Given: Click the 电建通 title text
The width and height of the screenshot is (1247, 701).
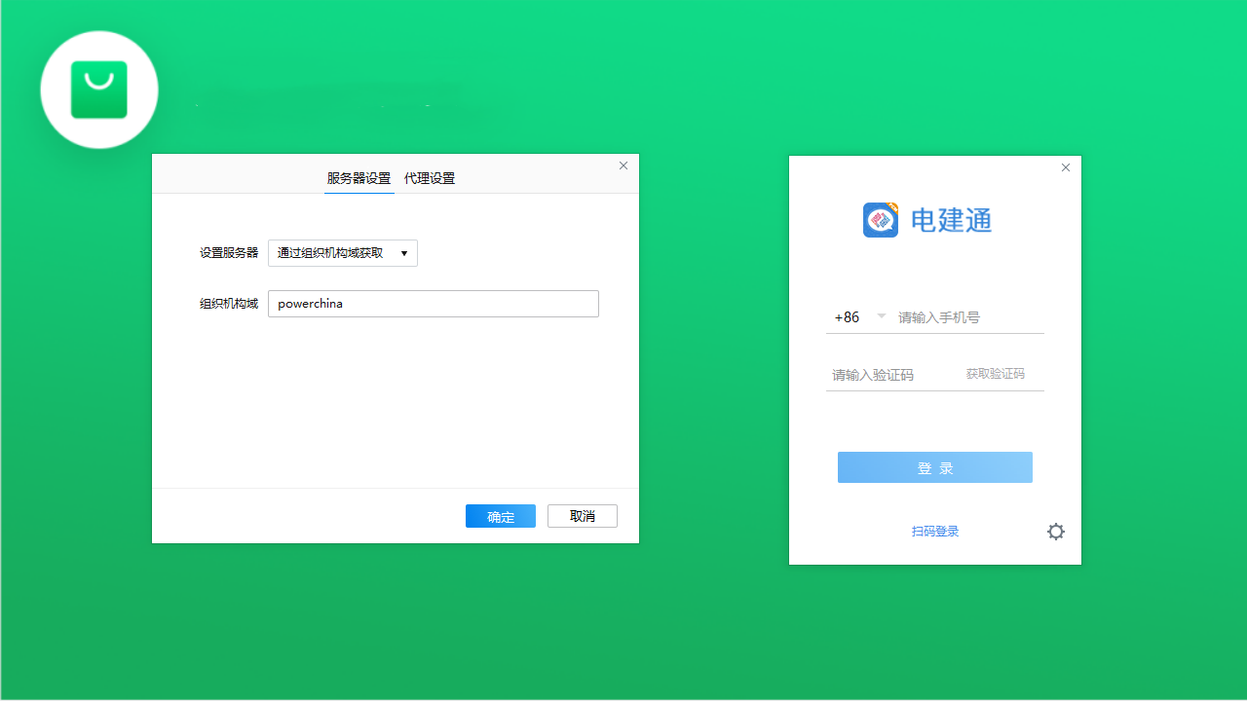Looking at the screenshot, I should coord(951,220).
